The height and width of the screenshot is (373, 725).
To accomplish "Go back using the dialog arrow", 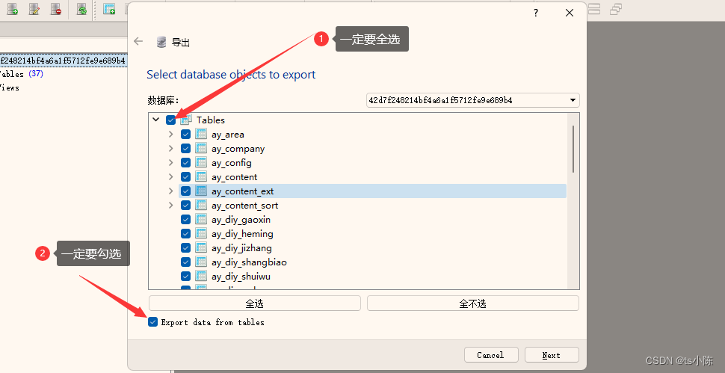I will pos(138,42).
